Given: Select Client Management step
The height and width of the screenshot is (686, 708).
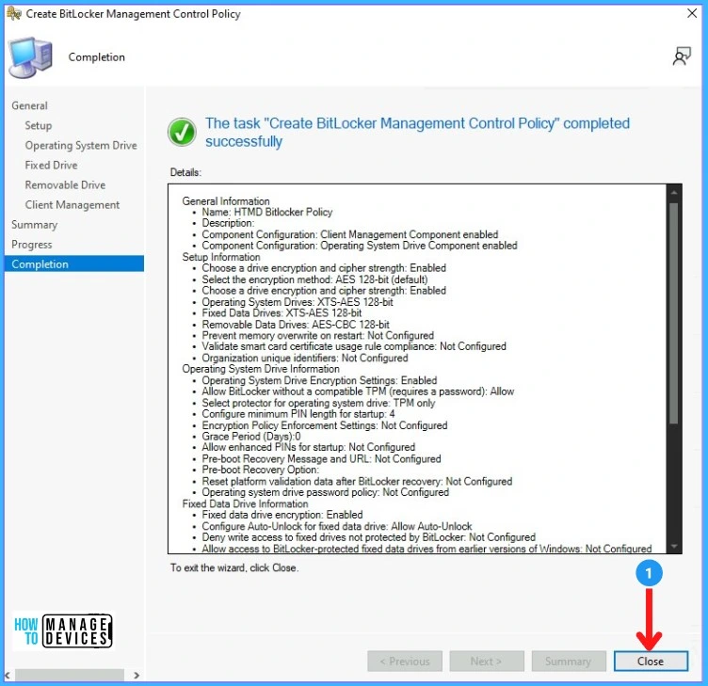Looking at the screenshot, I should pos(72,205).
